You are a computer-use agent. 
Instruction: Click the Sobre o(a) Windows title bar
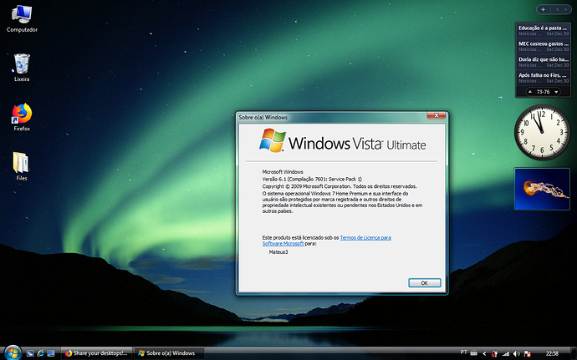(x=331, y=117)
